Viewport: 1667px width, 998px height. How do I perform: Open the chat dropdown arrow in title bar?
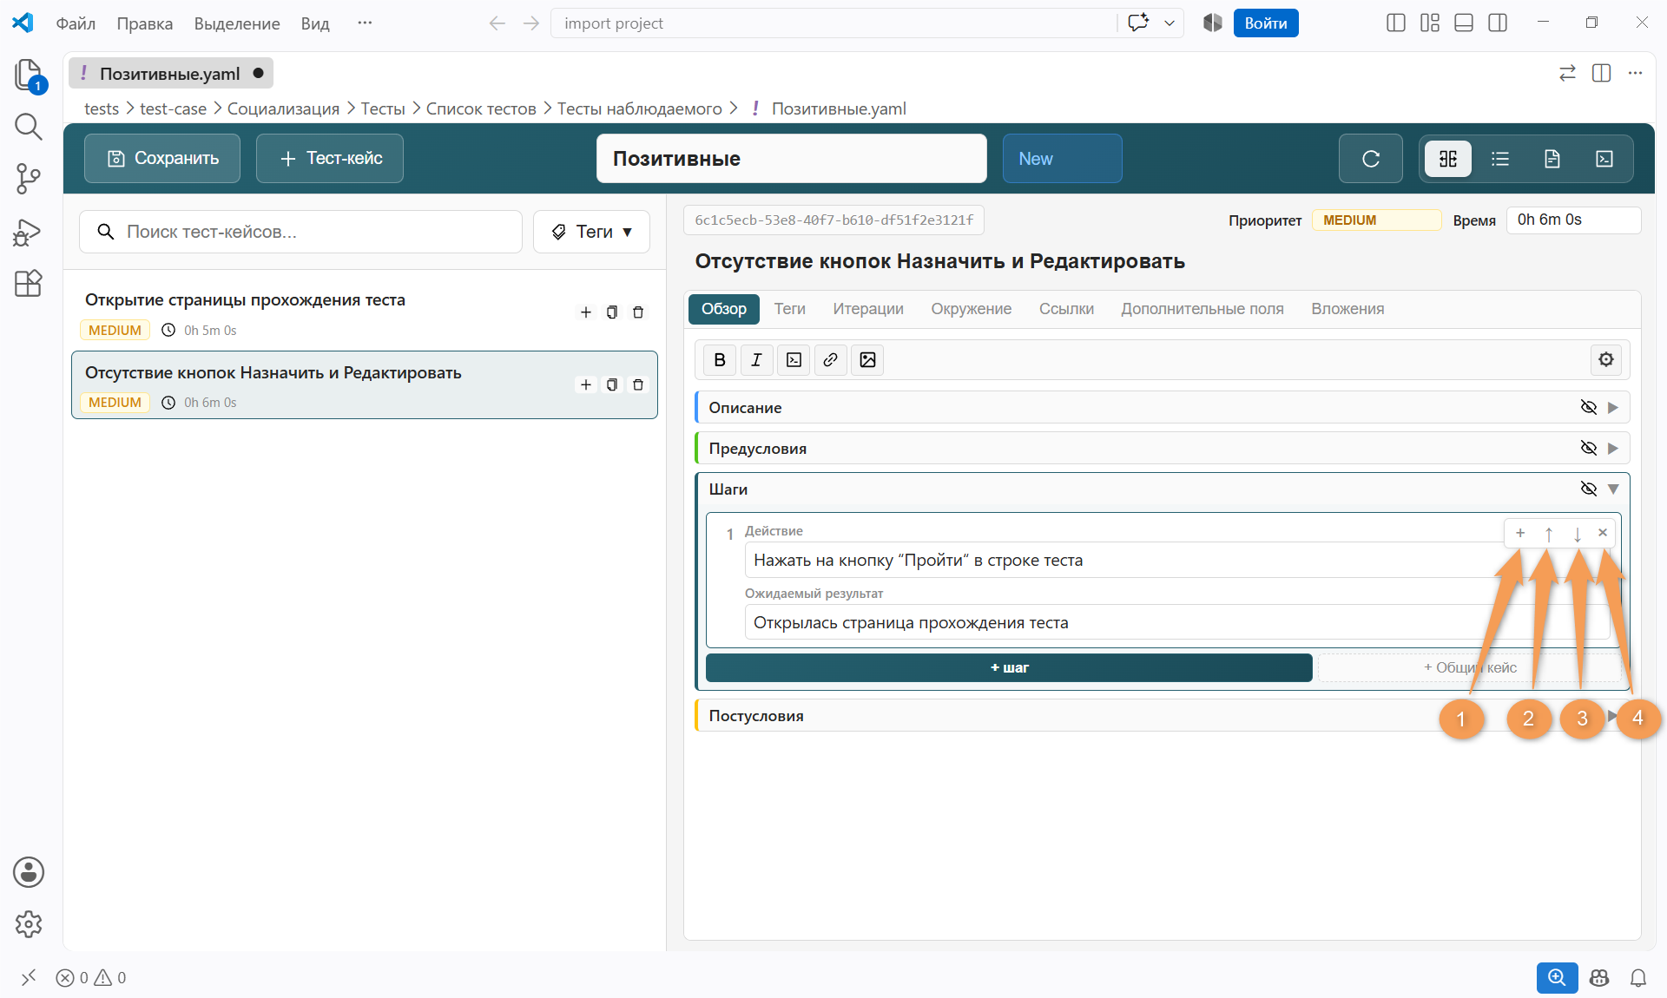tap(1170, 23)
